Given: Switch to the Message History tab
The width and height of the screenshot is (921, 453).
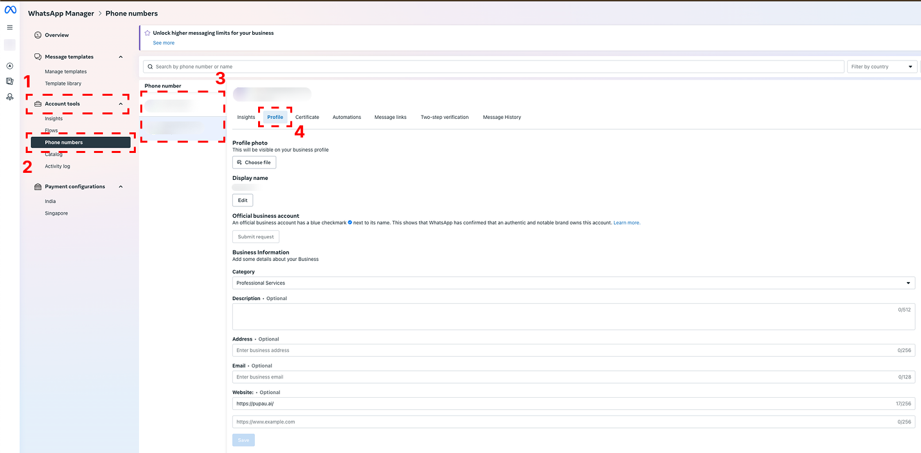Looking at the screenshot, I should click(502, 118).
